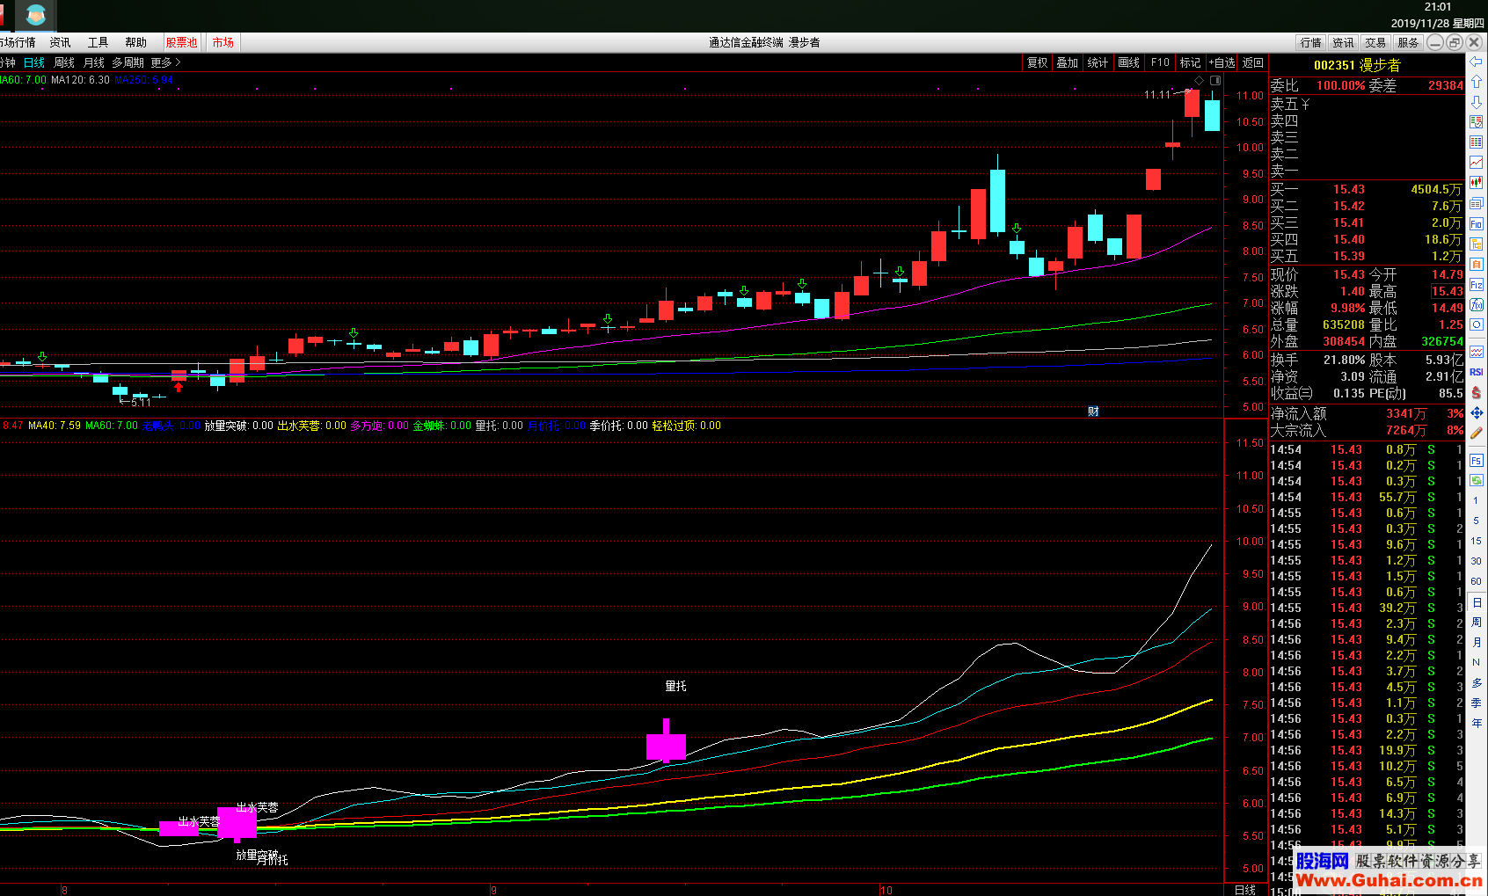This screenshot has width=1488, height=896.
Task: Switch to 15-minute period in sidebar
Action: tap(1476, 541)
